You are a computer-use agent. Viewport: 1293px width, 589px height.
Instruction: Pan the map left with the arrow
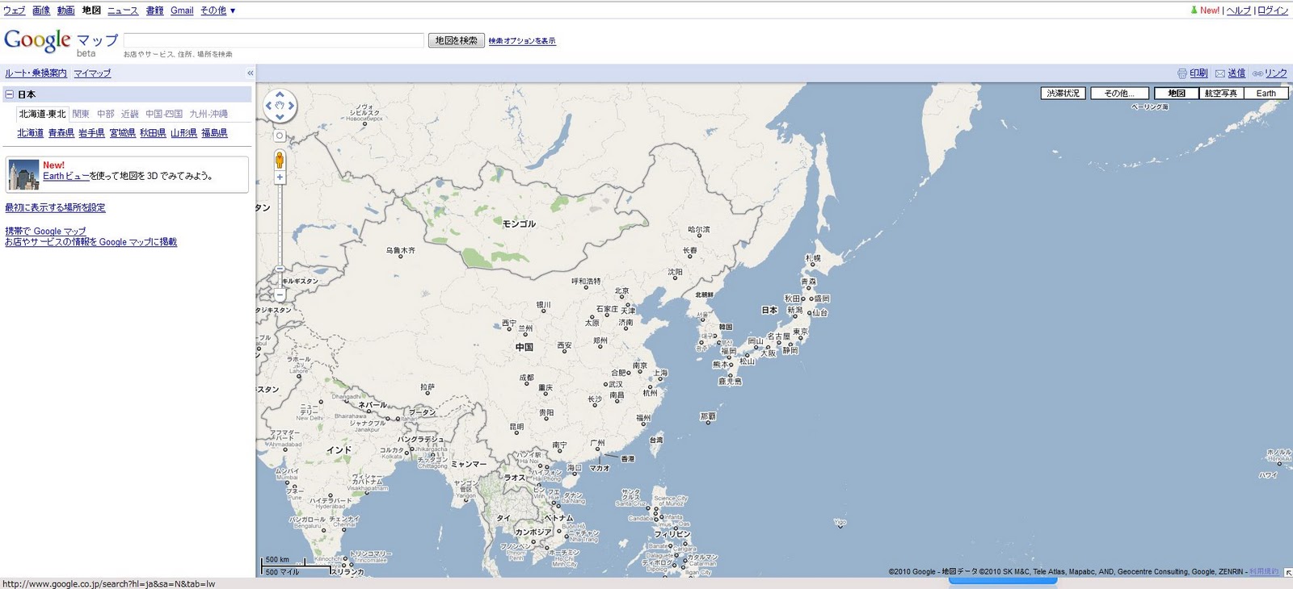point(269,106)
